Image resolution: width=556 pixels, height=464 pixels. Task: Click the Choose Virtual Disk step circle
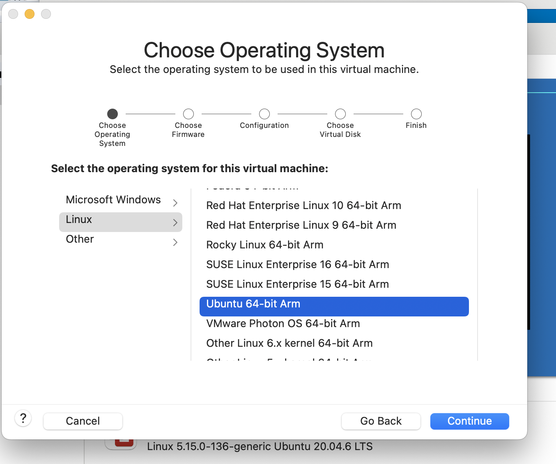340,114
